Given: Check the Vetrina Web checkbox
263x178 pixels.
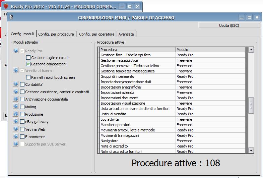Looking at the screenshot, I should (x=22, y=129).
